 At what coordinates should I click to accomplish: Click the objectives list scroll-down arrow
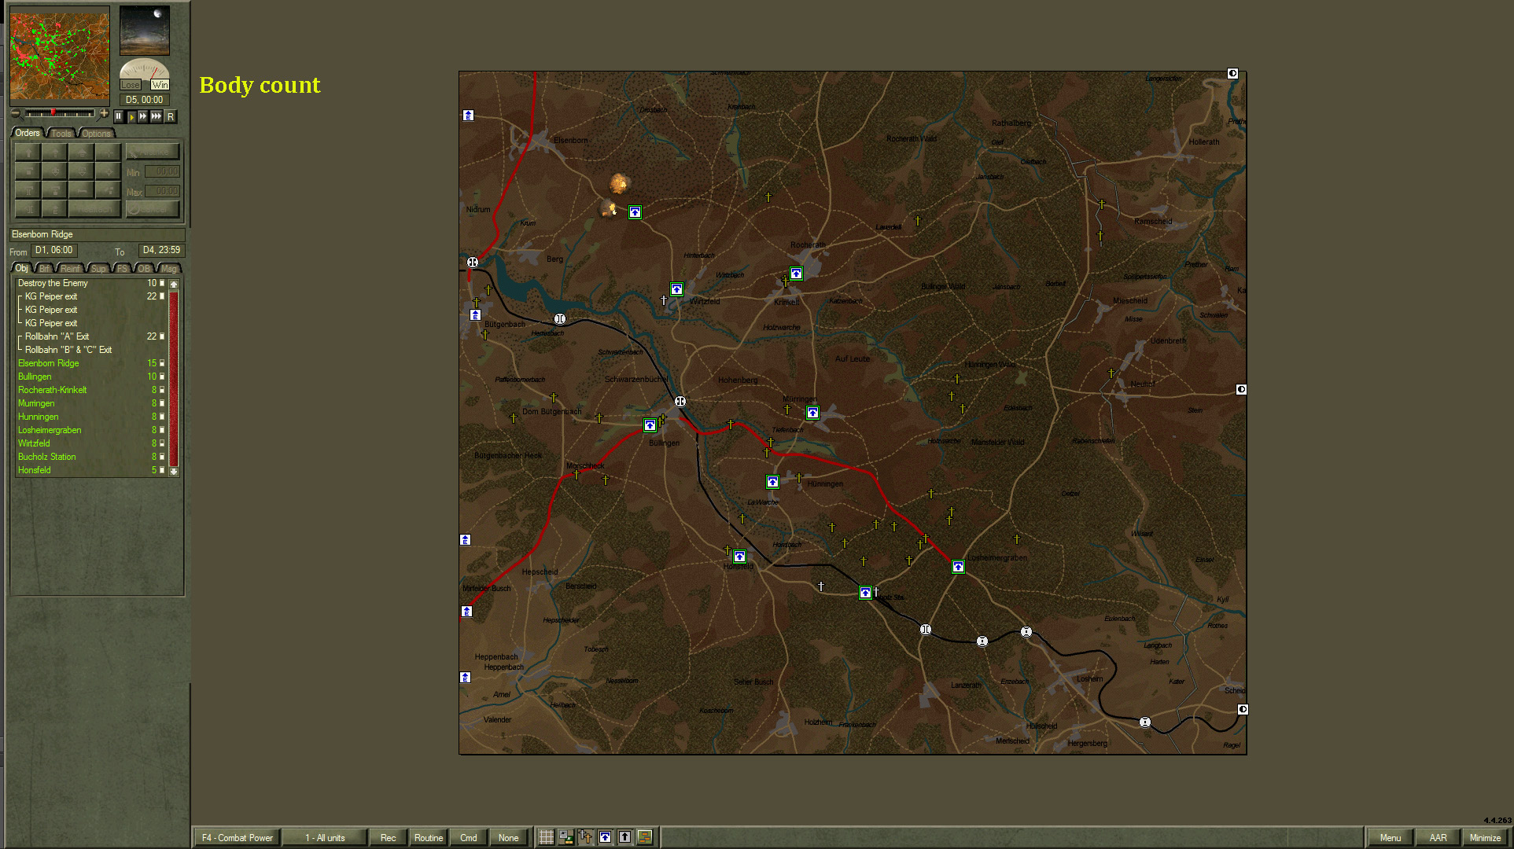pyautogui.click(x=174, y=471)
